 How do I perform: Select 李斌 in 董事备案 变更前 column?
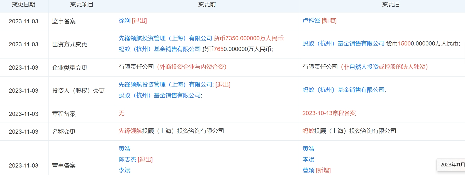pos(125,170)
